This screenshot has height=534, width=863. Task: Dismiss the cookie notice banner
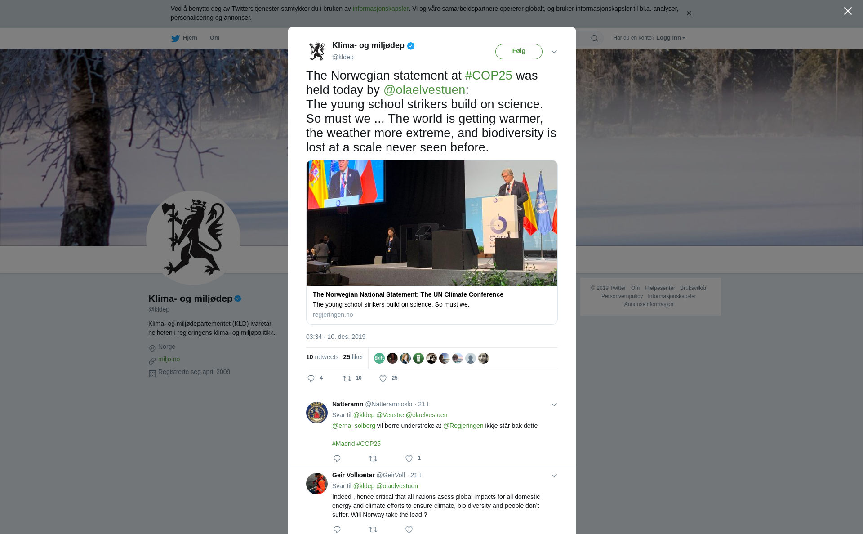[689, 13]
